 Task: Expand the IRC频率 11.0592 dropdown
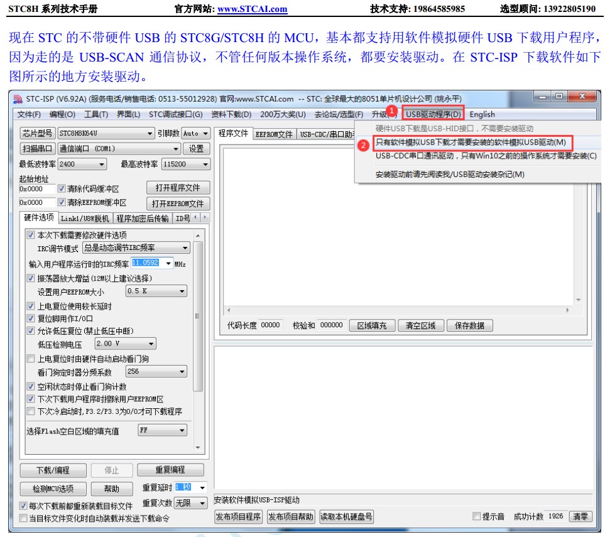point(168,264)
